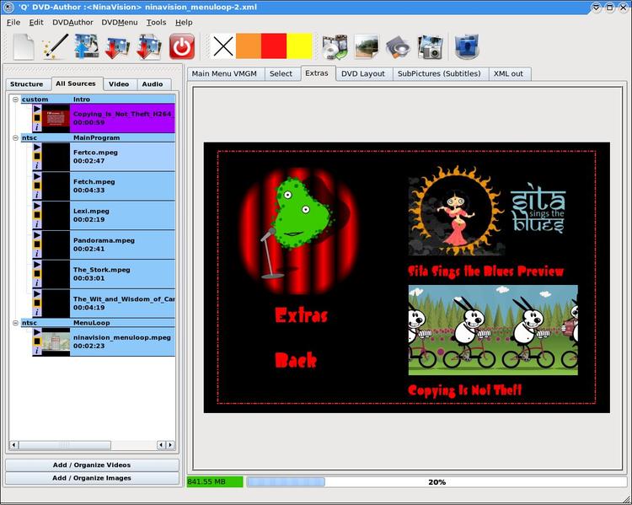This screenshot has width=632, height=505.
Task: Pick the red color swatch
Action: click(x=274, y=46)
